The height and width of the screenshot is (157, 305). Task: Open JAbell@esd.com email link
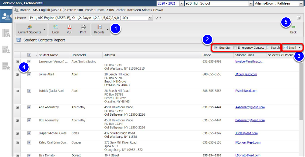[x=246, y=74]
